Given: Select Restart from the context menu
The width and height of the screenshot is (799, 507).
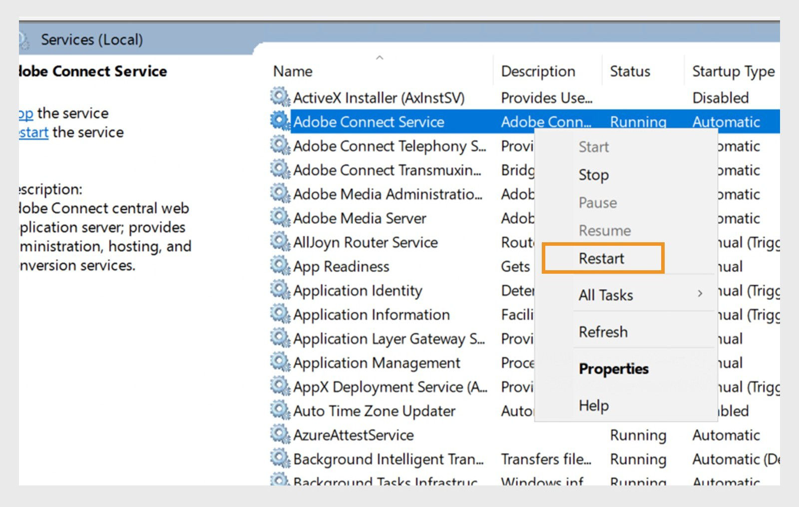Looking at the screenshot, I should (x=601, y=258).
